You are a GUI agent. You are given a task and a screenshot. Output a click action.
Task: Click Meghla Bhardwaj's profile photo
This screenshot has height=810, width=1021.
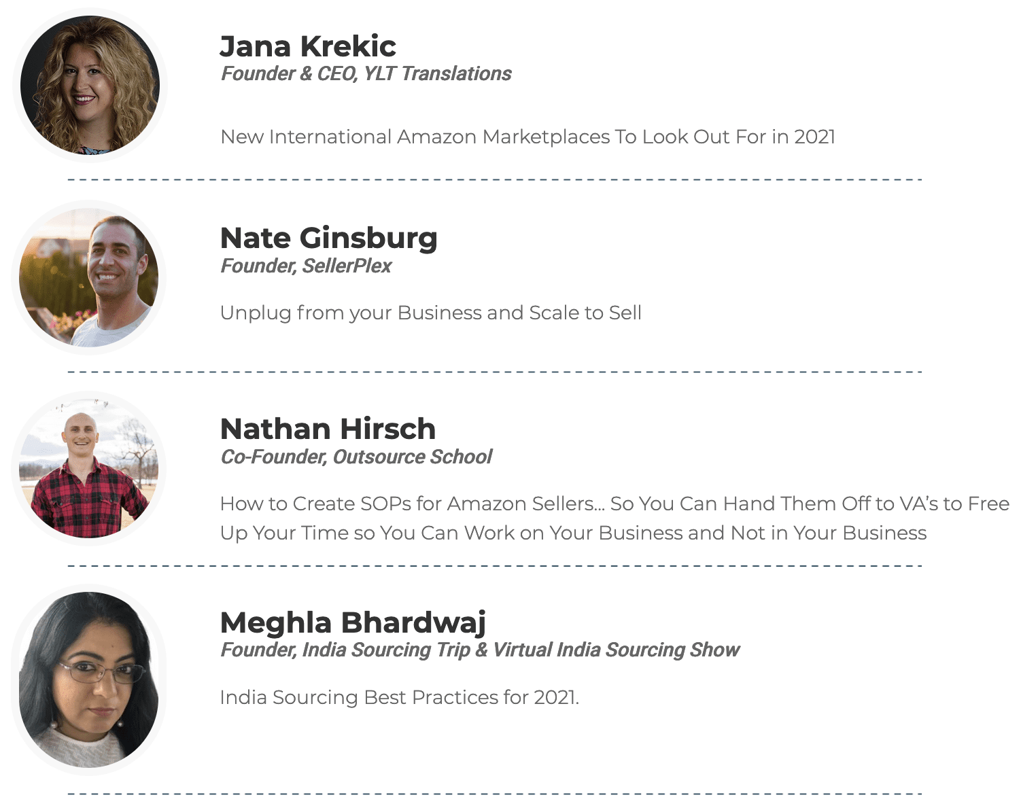[89, 680]
